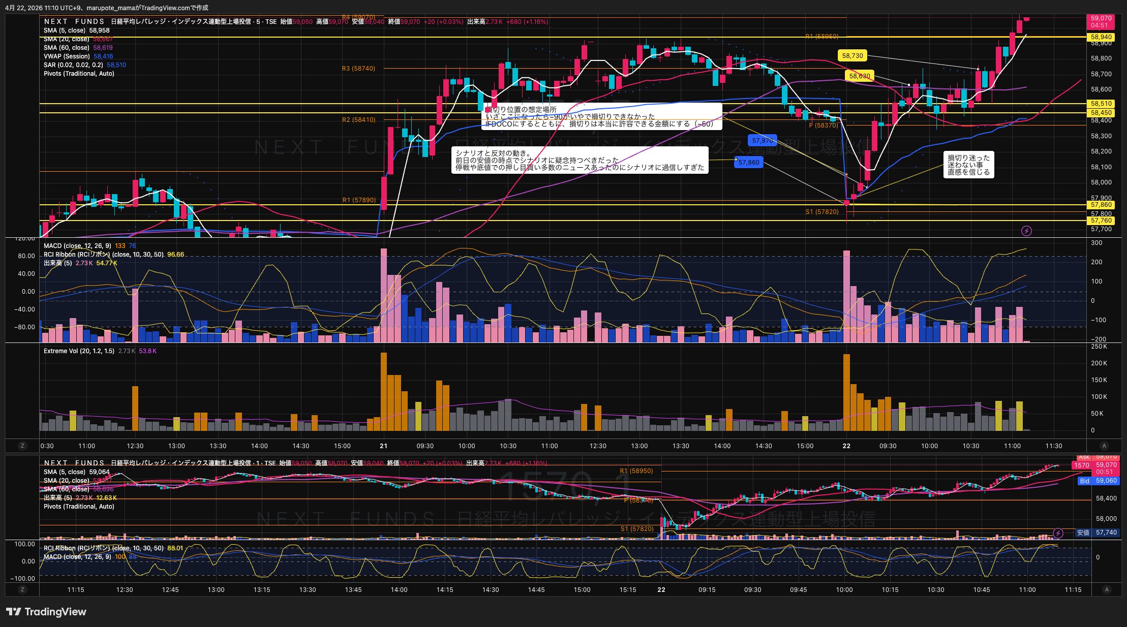1127x627 pixels.
Task: Click the upper chart's Pivots (Traditional, Auto) legend
Action: click(x=79, y=74)
